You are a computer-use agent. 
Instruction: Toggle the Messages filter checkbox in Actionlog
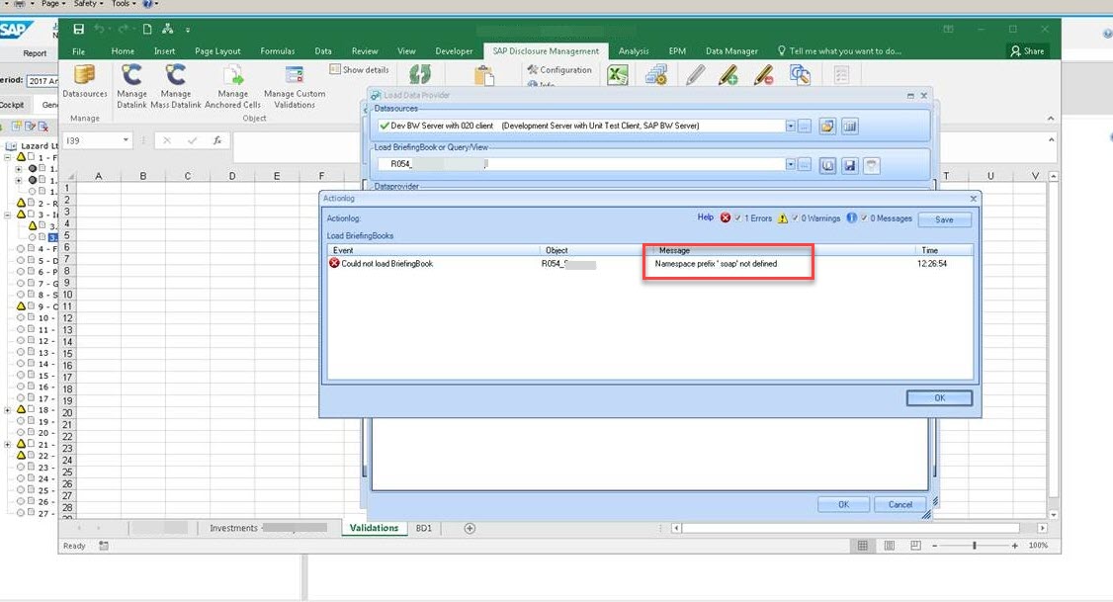coord(864,217)
